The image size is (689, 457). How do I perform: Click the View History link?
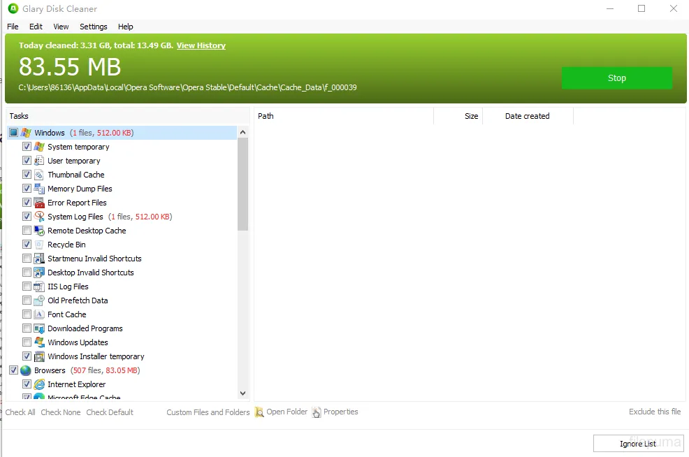[x=201, y=45]
